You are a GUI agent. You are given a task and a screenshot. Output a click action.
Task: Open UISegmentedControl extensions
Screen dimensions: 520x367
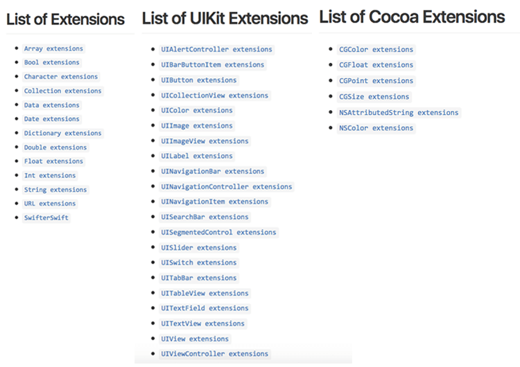(x=218, y=233)
